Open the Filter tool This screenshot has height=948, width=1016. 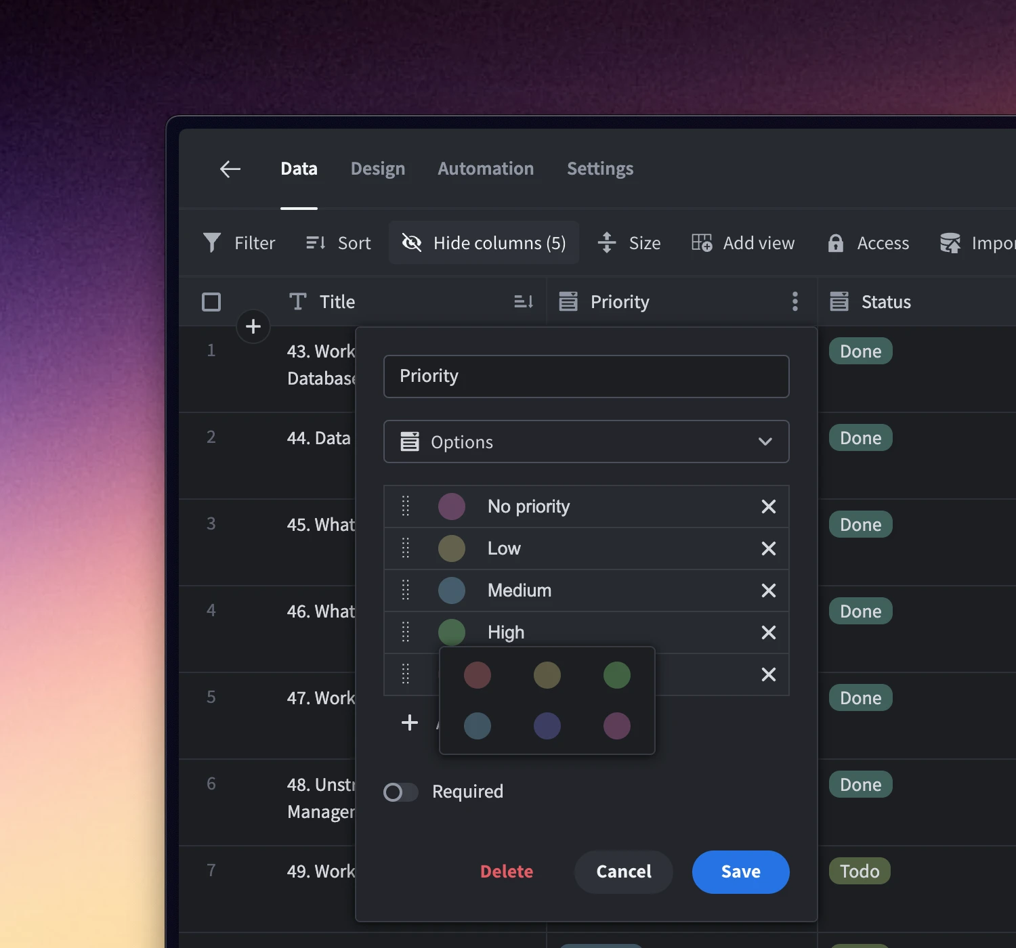click(239, 242)
